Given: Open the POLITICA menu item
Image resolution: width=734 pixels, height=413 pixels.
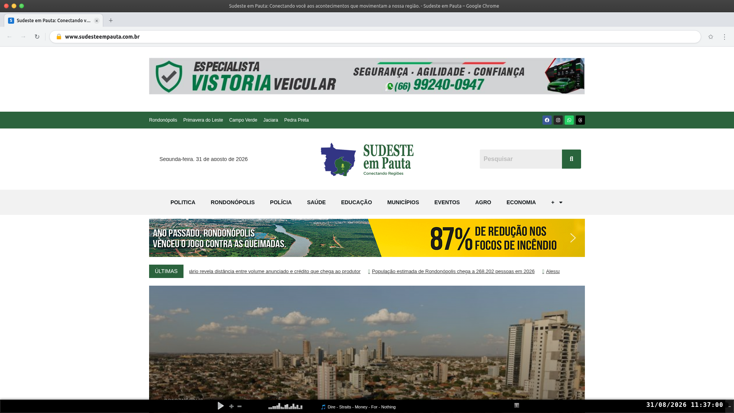Looking at the screenshot, I should pyautogui.click(x=183, y=202).
